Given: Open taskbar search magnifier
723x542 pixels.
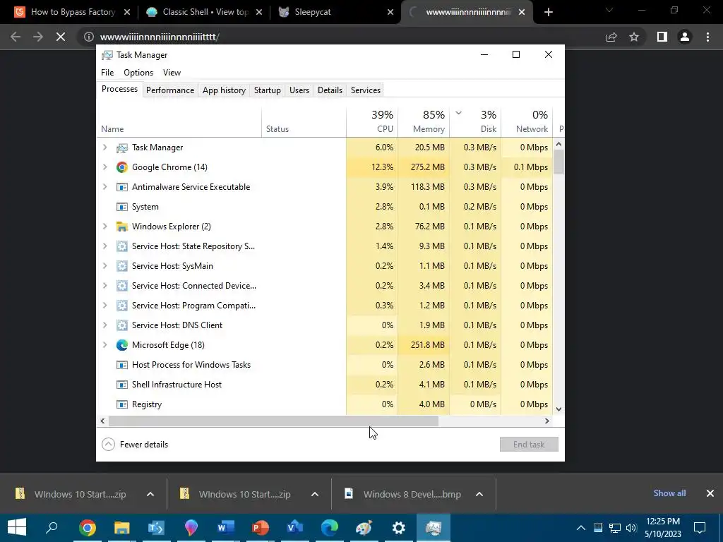Looking at the screenshot, I should (52, 528).
